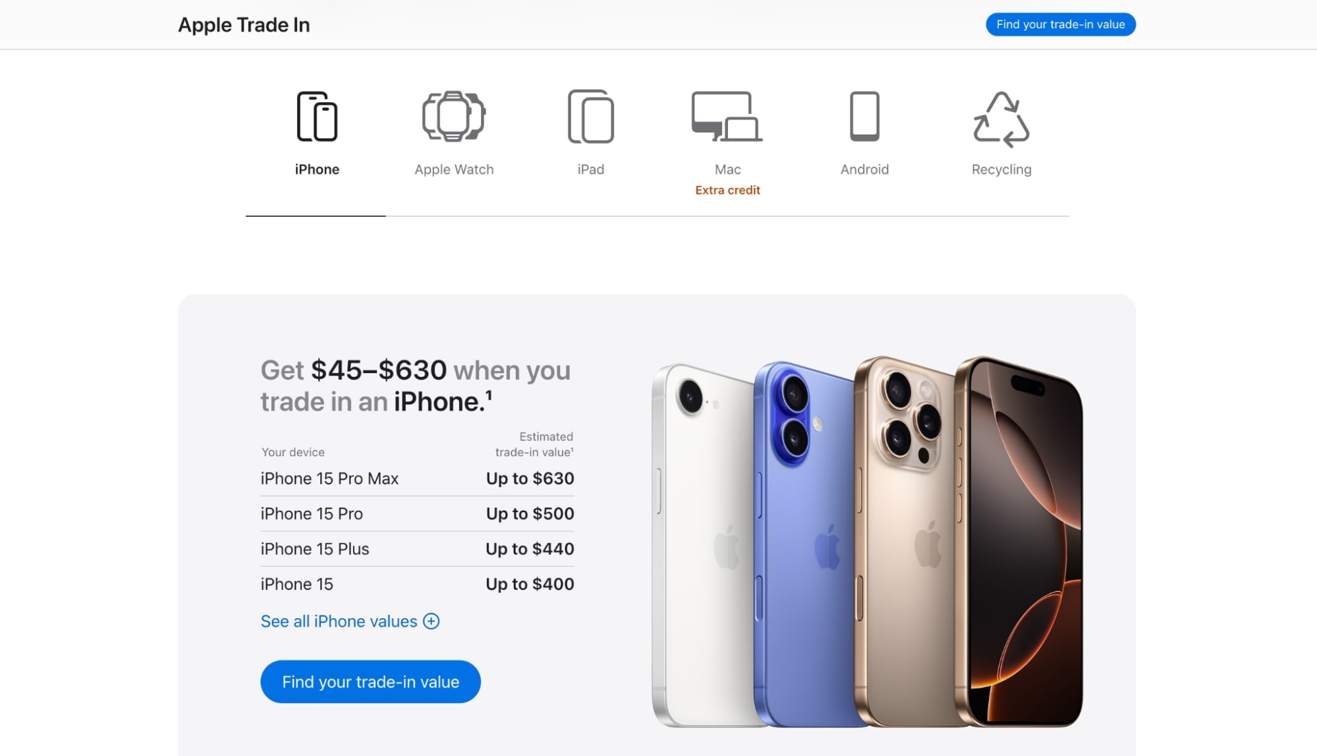Click the plus circle icon beside iPhone values

click(x=432, y=622)
